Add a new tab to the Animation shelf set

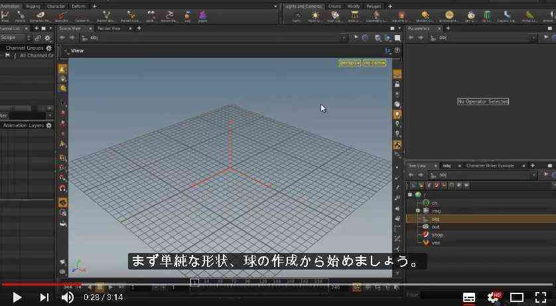pos(94,7)
